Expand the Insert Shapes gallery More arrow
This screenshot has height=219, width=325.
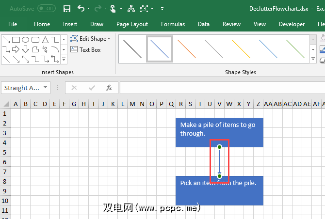[64, 59]
